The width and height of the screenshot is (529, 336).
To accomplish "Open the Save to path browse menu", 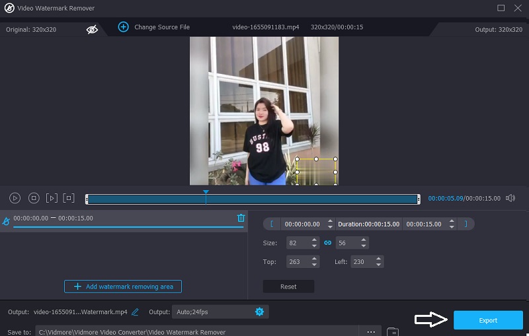I will coord(371,332).
